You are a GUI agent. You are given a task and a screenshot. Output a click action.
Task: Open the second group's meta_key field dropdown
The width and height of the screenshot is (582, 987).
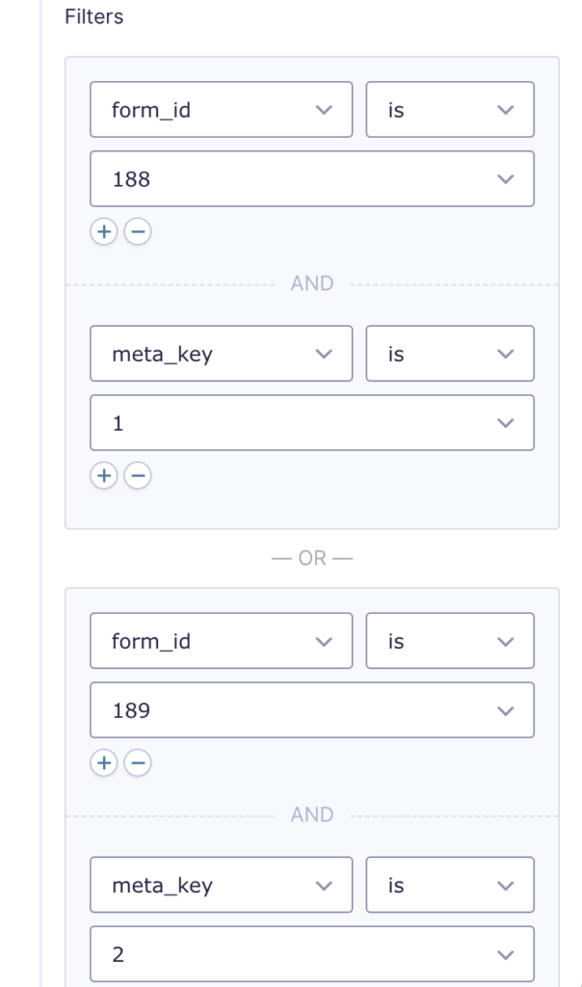tap(222, 885)
